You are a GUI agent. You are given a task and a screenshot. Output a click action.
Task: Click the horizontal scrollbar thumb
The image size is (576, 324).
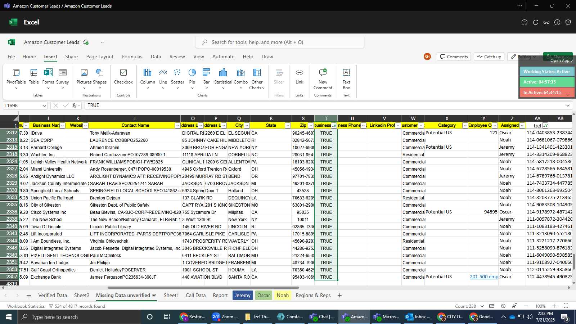coord(203,288)
